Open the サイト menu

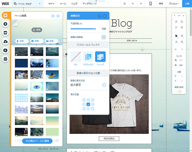click(51, 4)
